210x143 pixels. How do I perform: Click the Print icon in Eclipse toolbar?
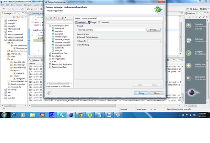pos(16,9)
